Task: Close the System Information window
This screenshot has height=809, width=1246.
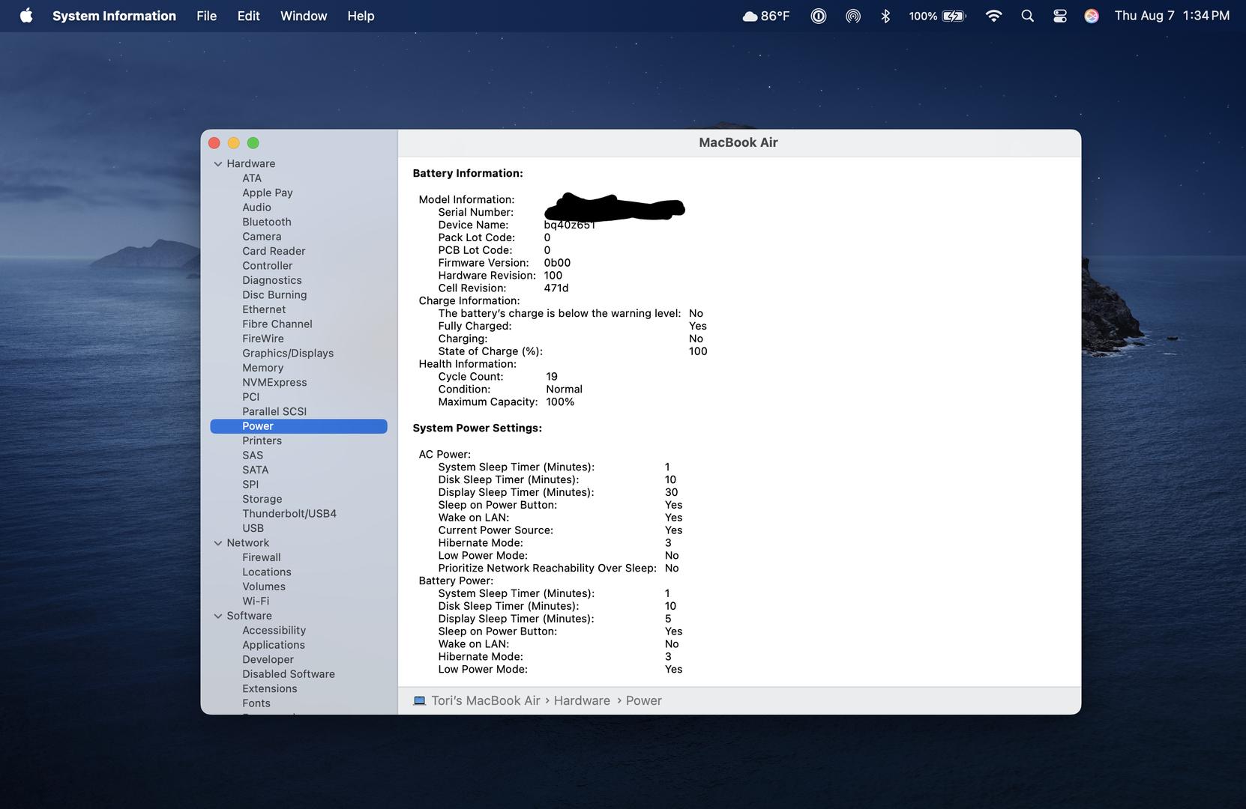Action: point(214,143)
